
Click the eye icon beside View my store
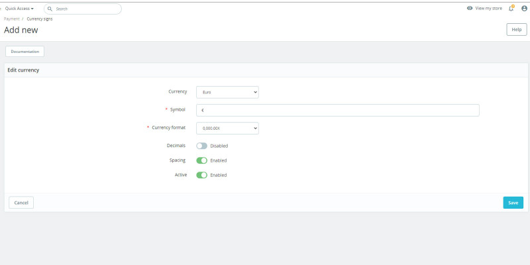pyautogui.click(x=470, y=9)
